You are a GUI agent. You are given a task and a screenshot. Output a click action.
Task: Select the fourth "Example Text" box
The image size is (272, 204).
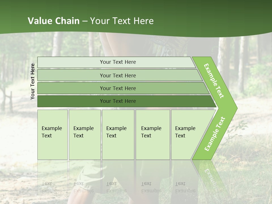152,134
